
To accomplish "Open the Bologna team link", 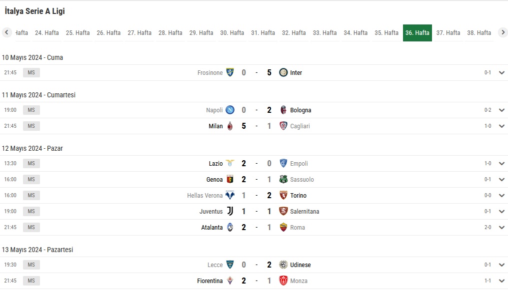I will point(300,110).
